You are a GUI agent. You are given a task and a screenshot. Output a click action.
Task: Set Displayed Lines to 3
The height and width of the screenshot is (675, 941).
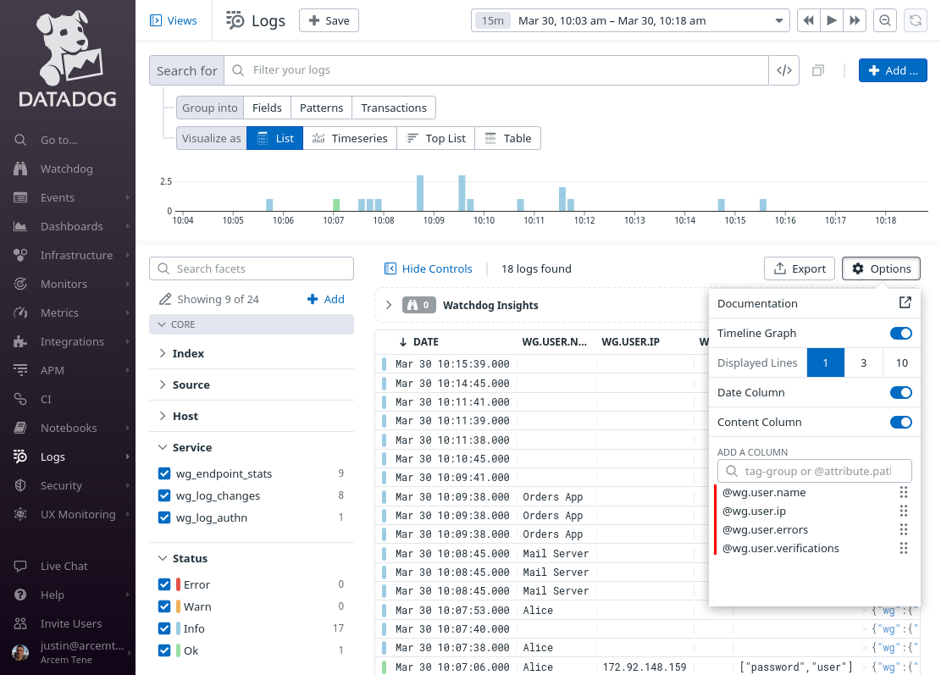click(x=864, y=362)
